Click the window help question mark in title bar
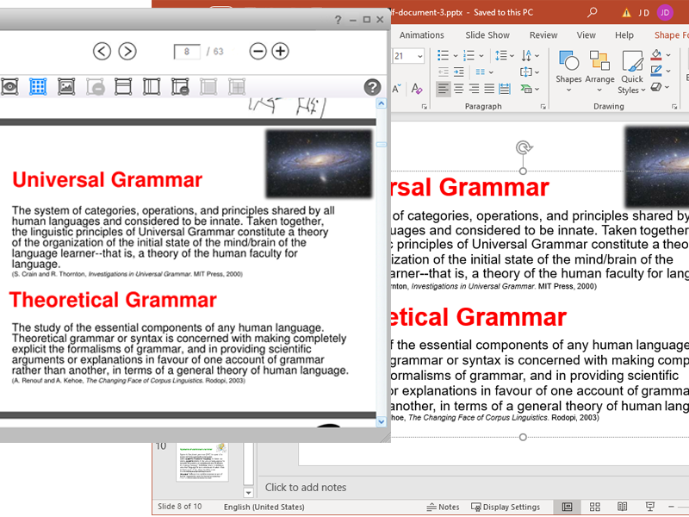This screenshot has height=517, width=689. coord(338,20)
